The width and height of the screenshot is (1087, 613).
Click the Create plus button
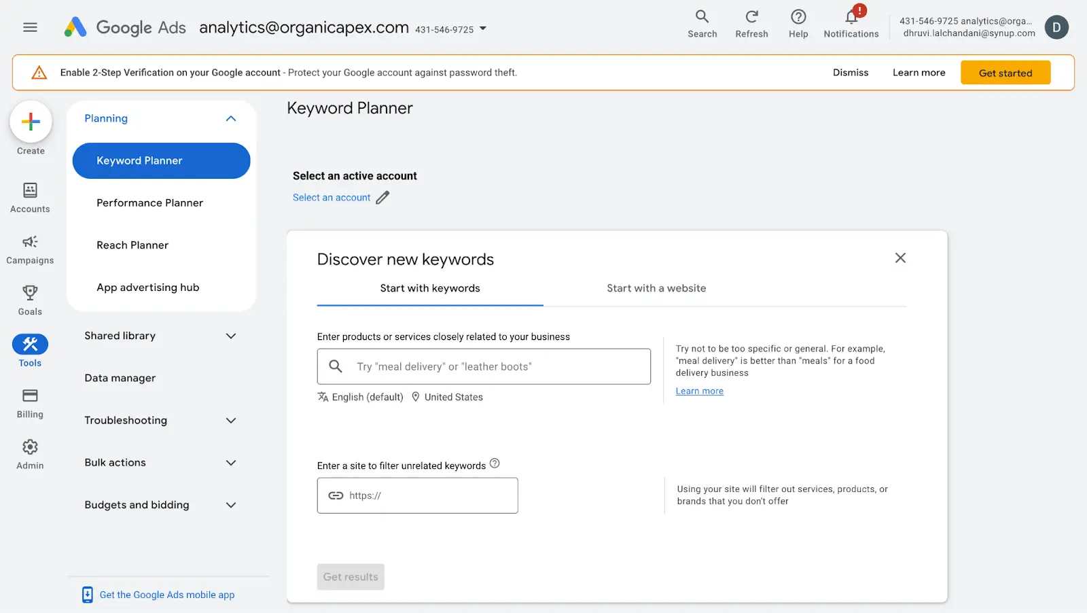pos(31,122)
